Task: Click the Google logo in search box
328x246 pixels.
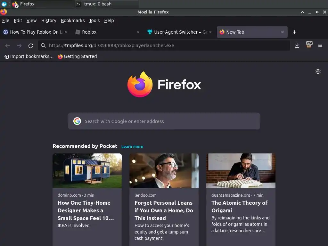Action: (77, 121)
